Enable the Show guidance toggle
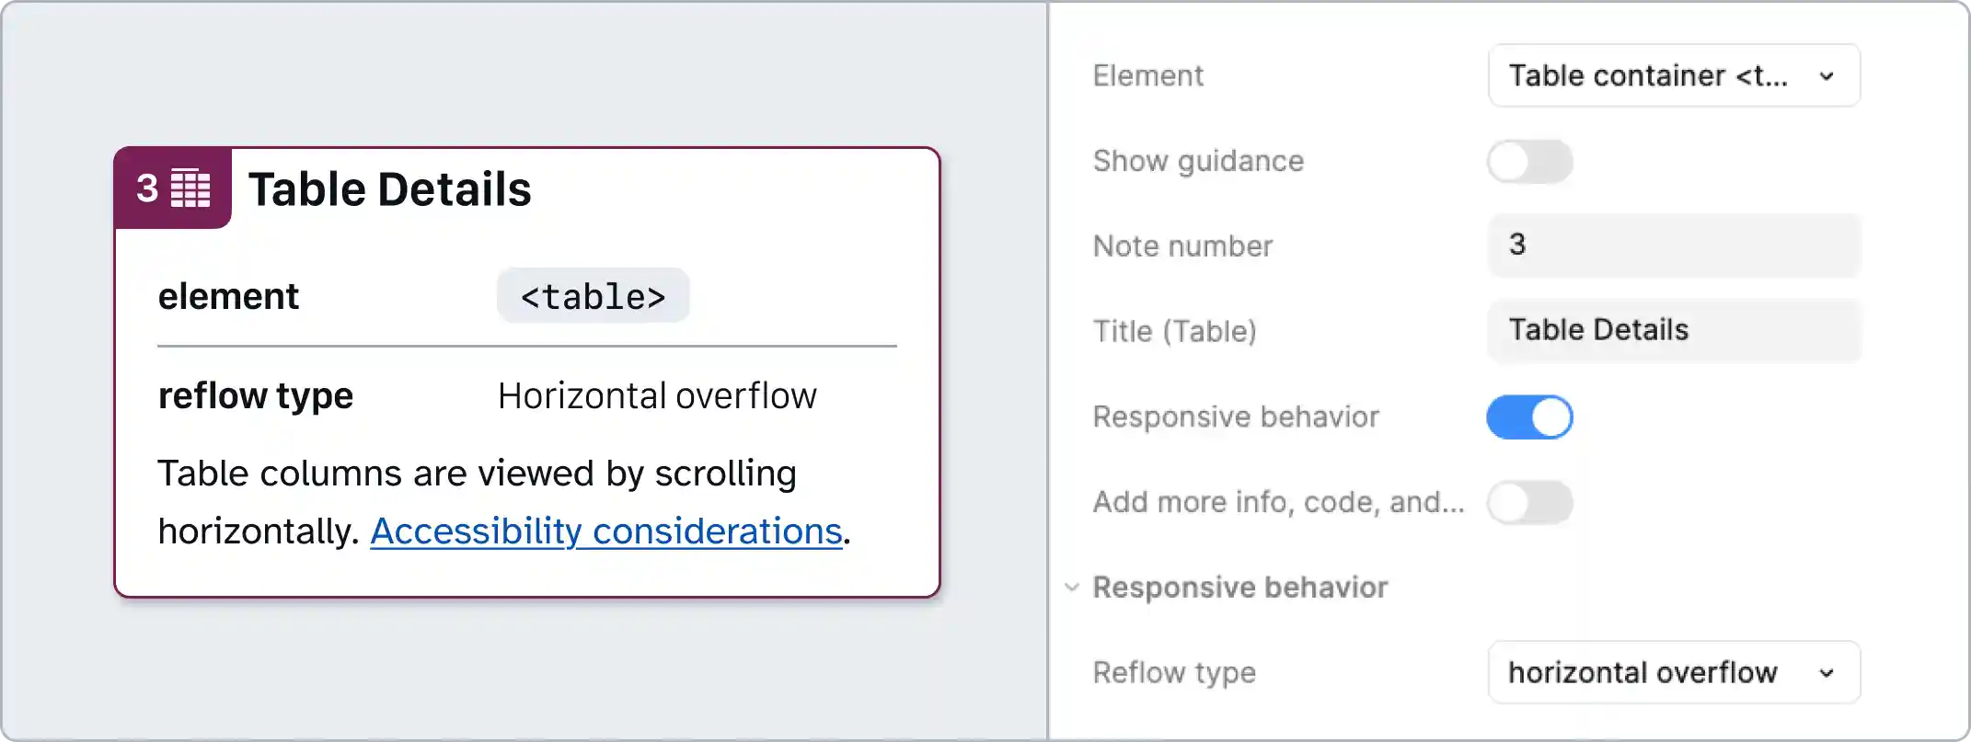Screen dimensions: 1971x742 click(1529, 161)
